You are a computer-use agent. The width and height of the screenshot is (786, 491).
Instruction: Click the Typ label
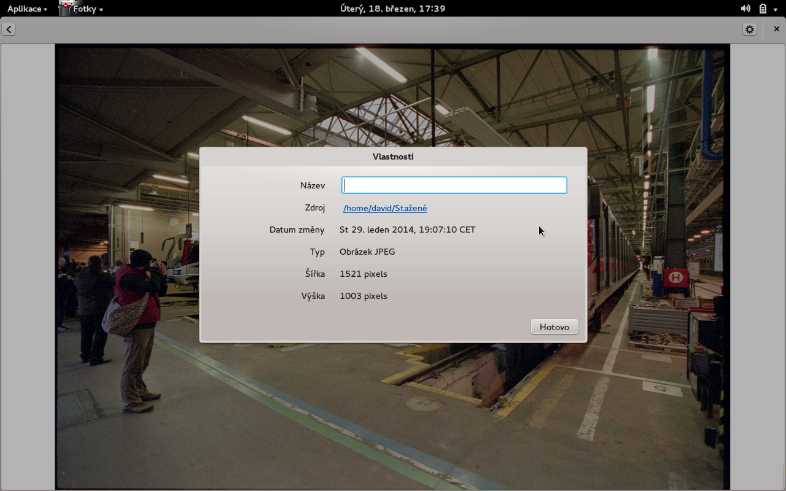coord(317,252)
